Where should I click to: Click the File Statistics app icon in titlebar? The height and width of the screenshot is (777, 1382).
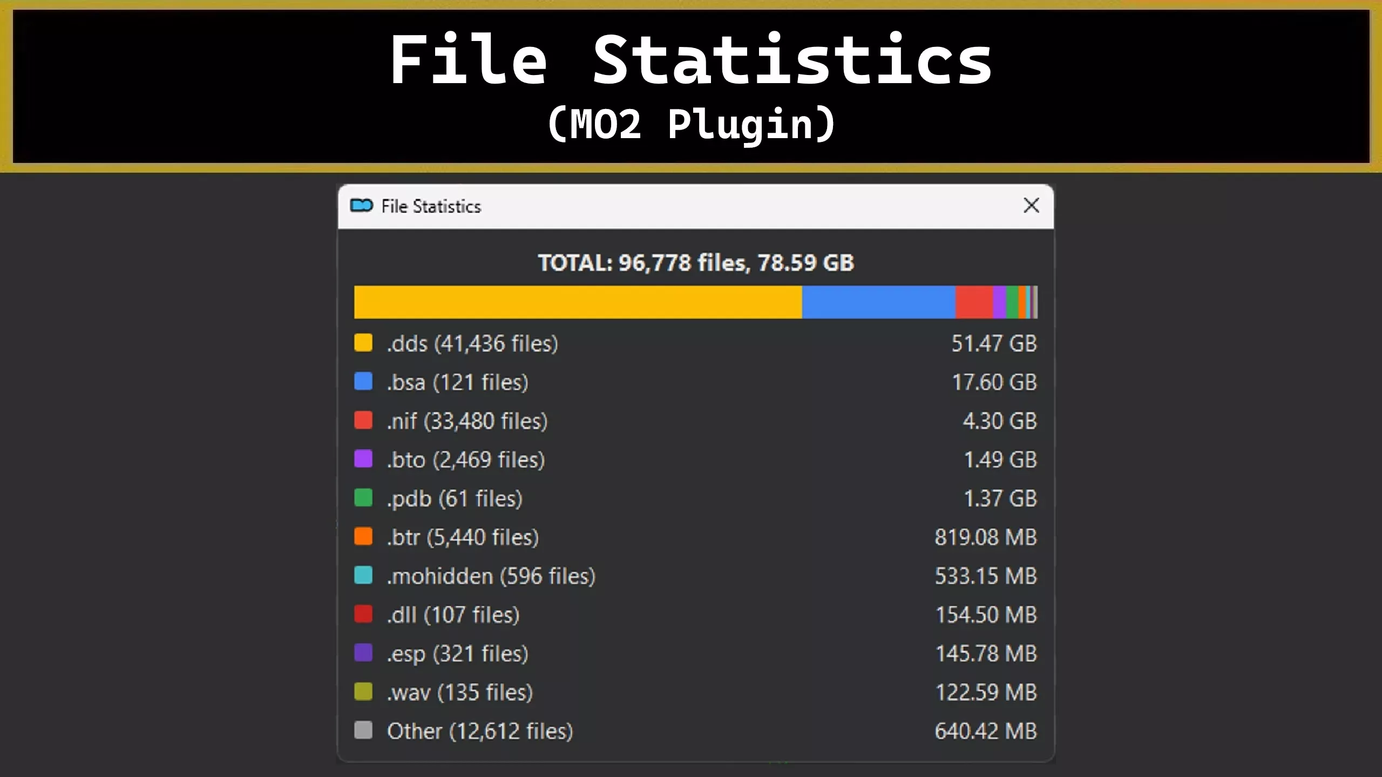coord(362,206)
